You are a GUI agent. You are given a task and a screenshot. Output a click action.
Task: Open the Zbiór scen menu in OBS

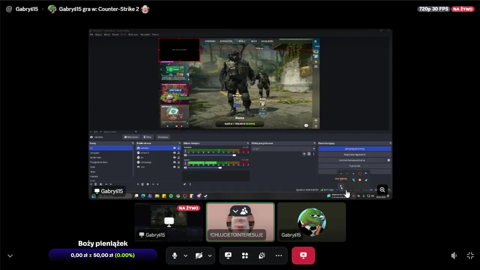pyautogui.click(x=133, y=34)
